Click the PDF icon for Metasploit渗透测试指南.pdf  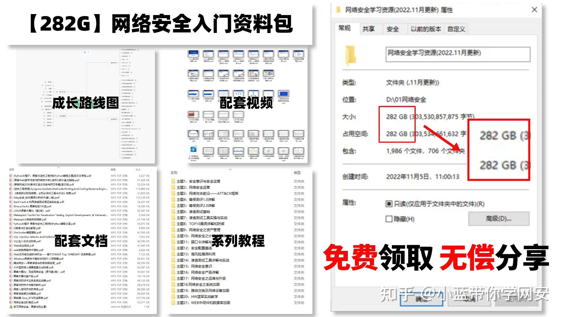[x=11, y=220]
